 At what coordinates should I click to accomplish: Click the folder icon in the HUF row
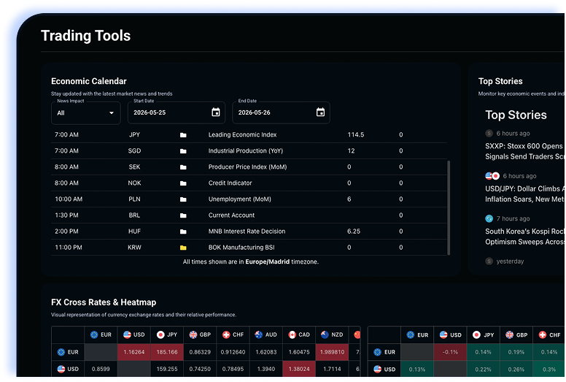click(183, 232)
